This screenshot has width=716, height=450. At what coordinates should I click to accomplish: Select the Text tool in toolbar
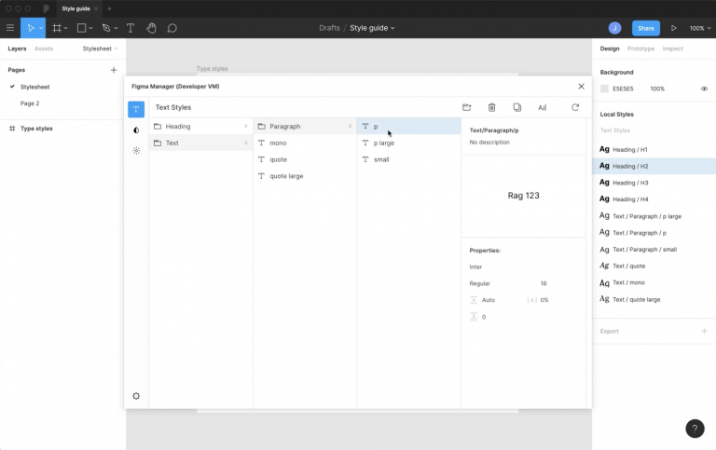tap(131, 28)
